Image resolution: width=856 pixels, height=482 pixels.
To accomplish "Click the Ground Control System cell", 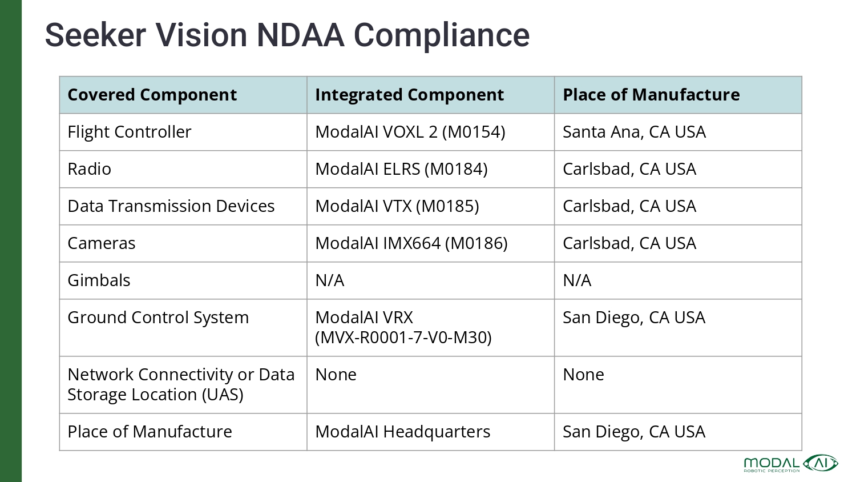I will (158, 318).
